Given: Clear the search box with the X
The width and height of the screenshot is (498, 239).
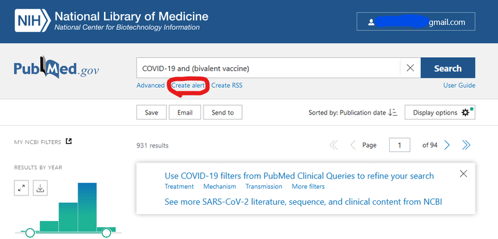Looking at the screenshot, I should point(410,68).
